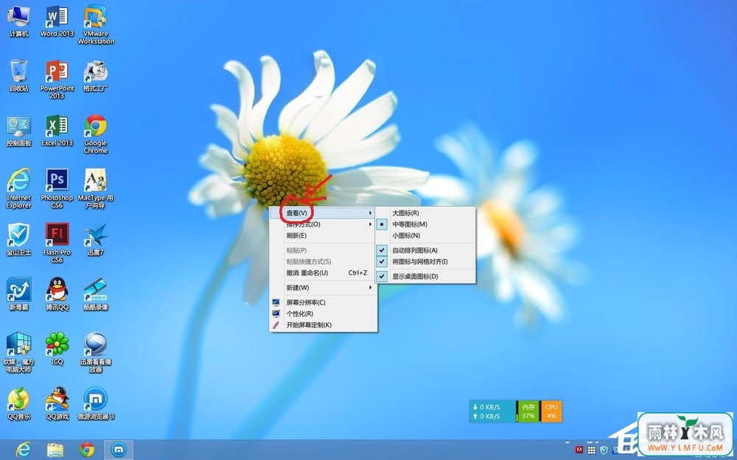The width and height of the screenshot is (737, 460).
Task: Click the 迅雷看看播放器 icon
Action: click(x=95, y=353)
